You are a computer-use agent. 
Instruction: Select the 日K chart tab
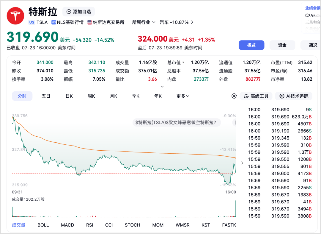[69, 96]
